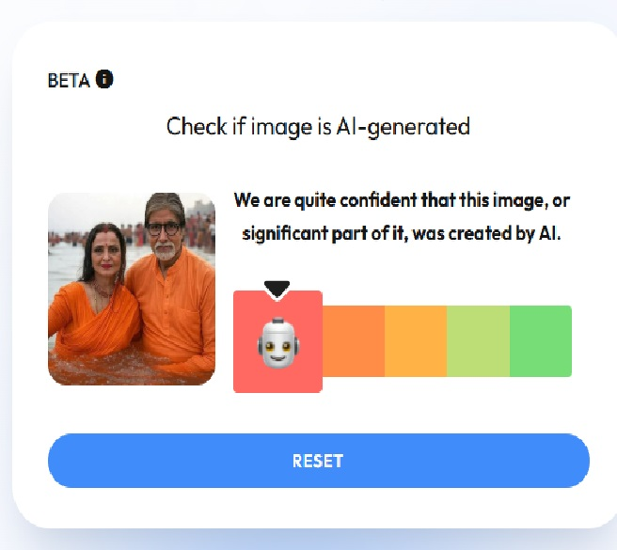The height and width of the screenshot is (550, 617).
Task: Select the black triangle pointer marker
Action: coord(277,289)
